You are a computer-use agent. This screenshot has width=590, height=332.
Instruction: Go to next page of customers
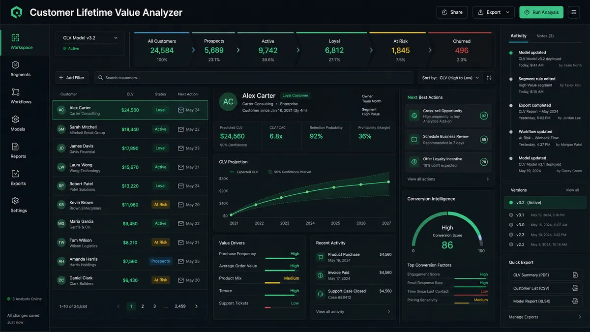click(196, 306)
